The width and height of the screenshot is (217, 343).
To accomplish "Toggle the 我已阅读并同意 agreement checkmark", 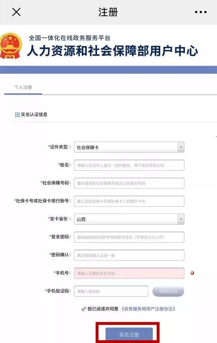I will click(84, 309).
